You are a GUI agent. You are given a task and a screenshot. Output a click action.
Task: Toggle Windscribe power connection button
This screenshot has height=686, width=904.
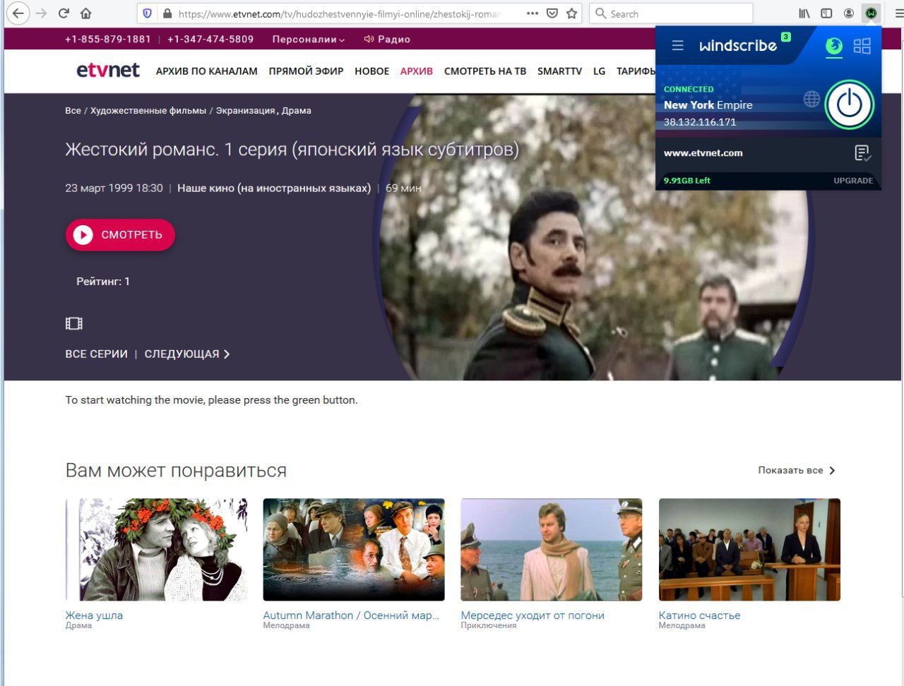point(850,104)
